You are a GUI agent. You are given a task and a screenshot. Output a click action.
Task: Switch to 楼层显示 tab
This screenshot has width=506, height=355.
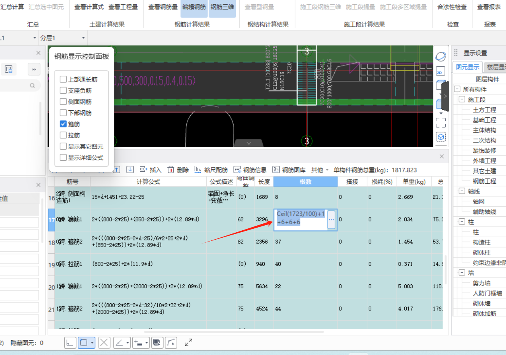click(x=496, y=67)
